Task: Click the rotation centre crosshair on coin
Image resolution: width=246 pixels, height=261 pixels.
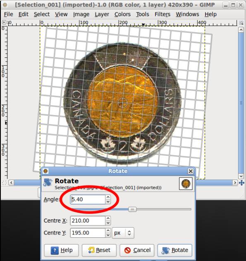Action: (122, 103)
